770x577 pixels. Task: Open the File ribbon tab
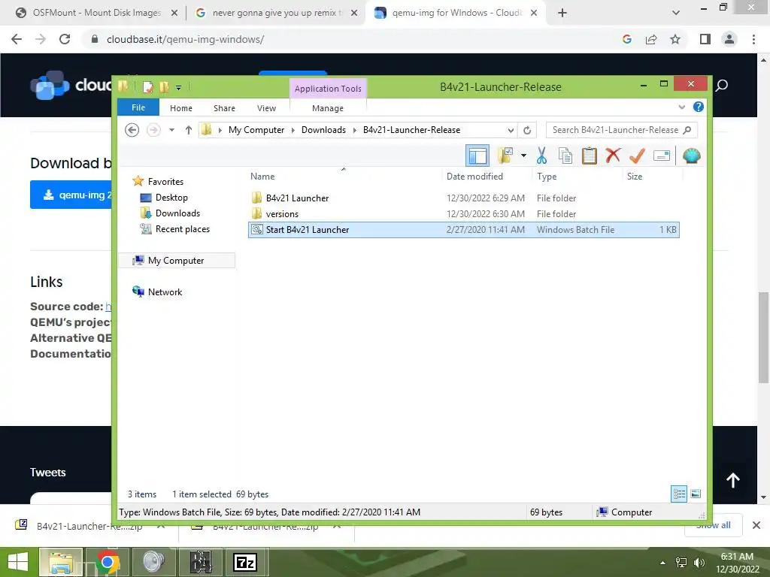(138, 107)
